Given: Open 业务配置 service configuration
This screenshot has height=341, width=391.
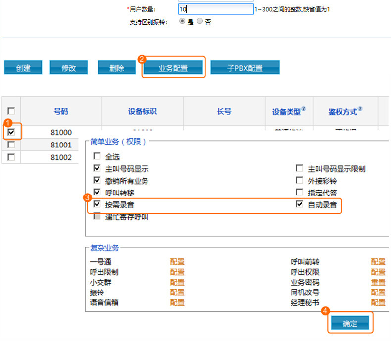Looking at the screenshot, I should coord(173,67).
